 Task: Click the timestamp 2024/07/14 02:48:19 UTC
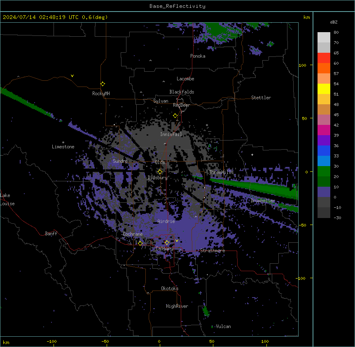[x=41, y=17]
